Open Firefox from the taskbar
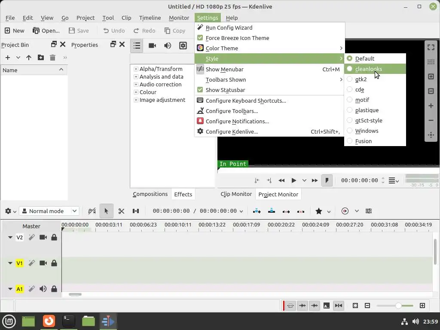 [49, 321]
